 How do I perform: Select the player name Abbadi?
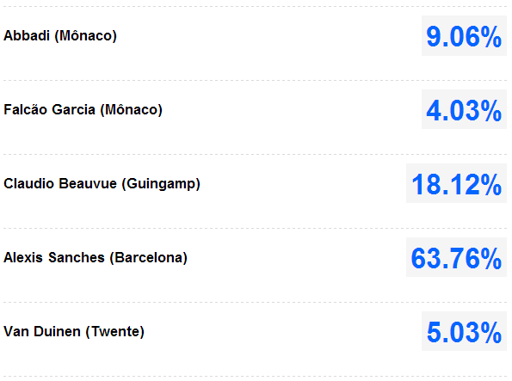(x=27, y=35)
